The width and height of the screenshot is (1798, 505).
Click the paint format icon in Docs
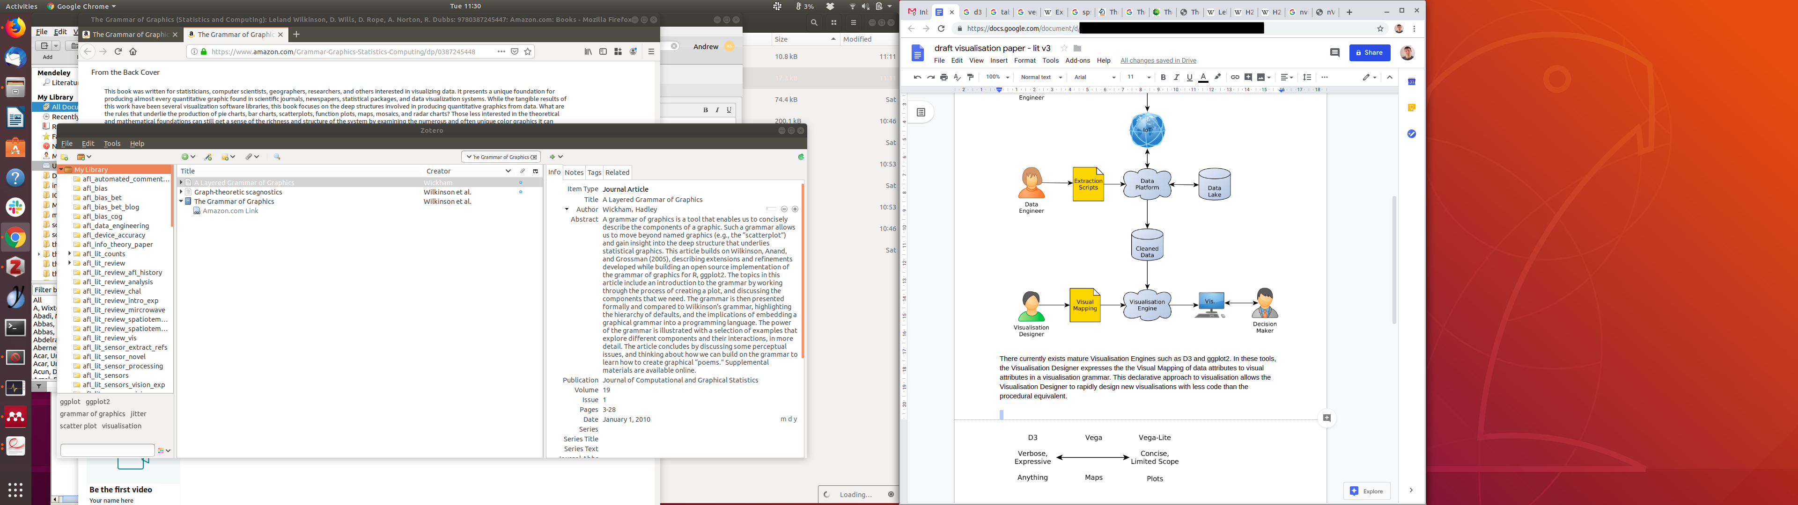click(970, 78)
